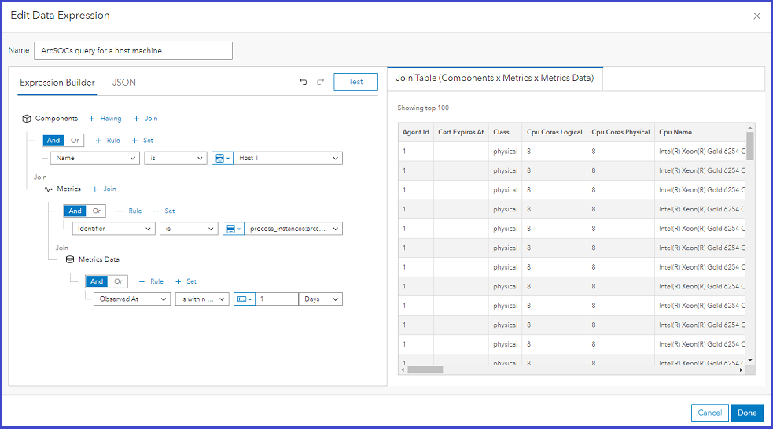Screen dimensions: 773x429
Task: Click the Metrics Data database icon
Action: [70, 259]
